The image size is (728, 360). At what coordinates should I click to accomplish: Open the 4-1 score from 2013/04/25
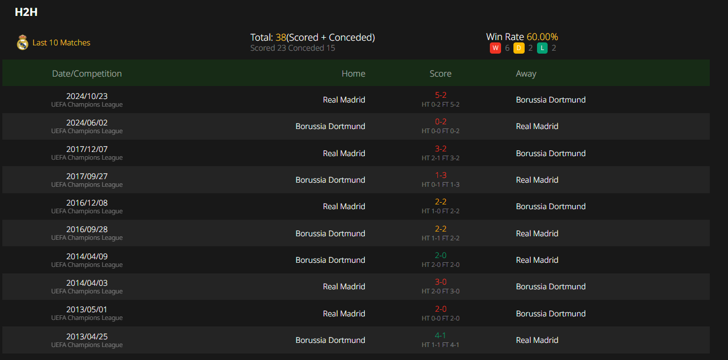[x=440, y=335]
